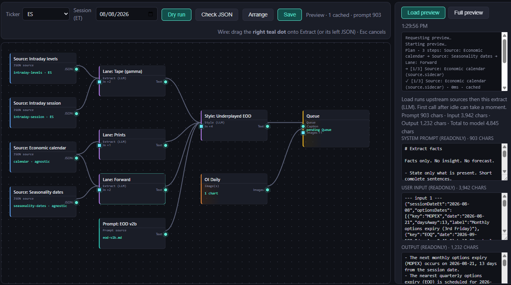511x285 pixels.
Task: Click Text output dot of Lane: Forward
Action: tap(165, 190)
